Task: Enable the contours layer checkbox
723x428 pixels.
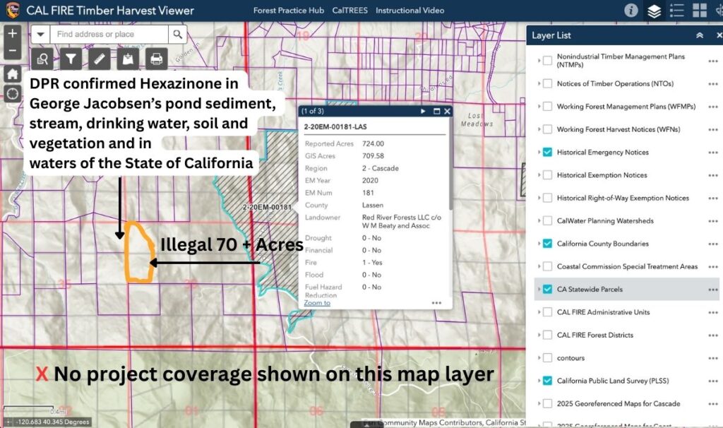Action: click(x=547, y=358)
